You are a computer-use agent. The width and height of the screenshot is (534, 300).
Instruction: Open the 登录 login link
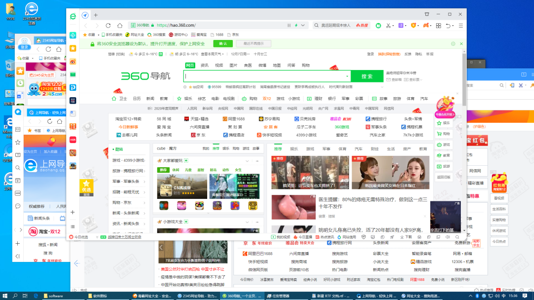click(370, 54)
